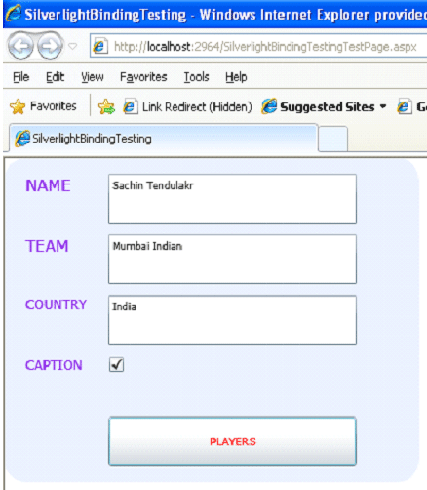The image size is (427, 490).
Task: Click the browser Back arrow button
Action: (x=20, y=46)
